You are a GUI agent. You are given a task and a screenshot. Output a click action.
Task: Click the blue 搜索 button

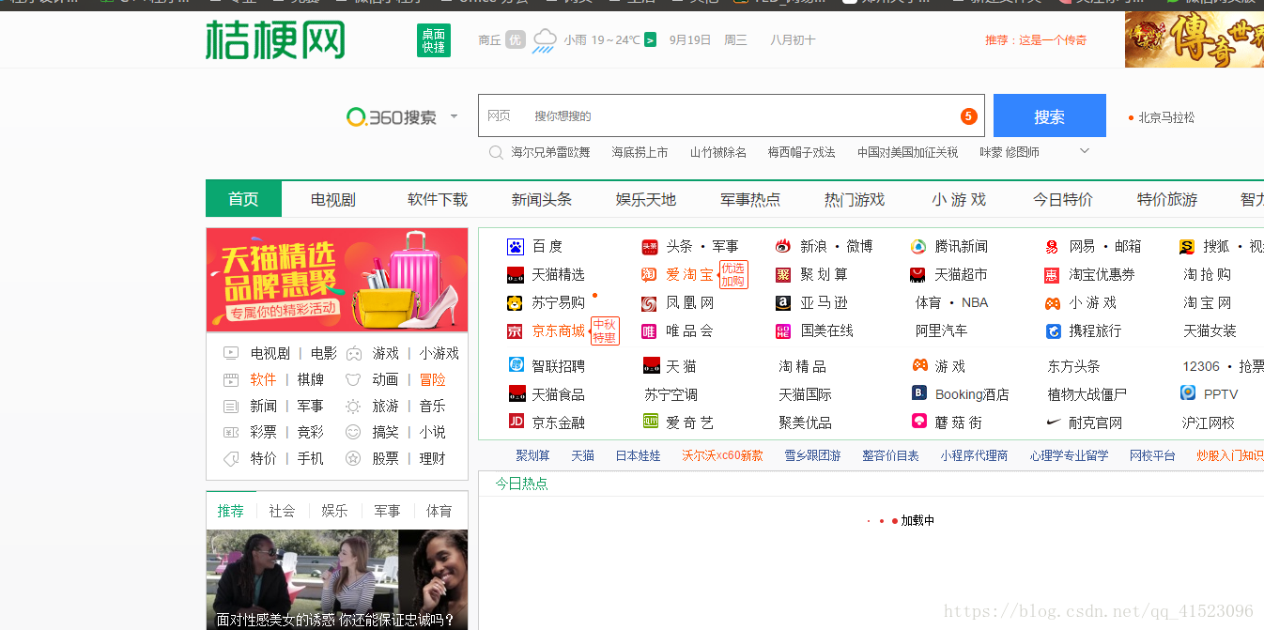(1050, 115)
